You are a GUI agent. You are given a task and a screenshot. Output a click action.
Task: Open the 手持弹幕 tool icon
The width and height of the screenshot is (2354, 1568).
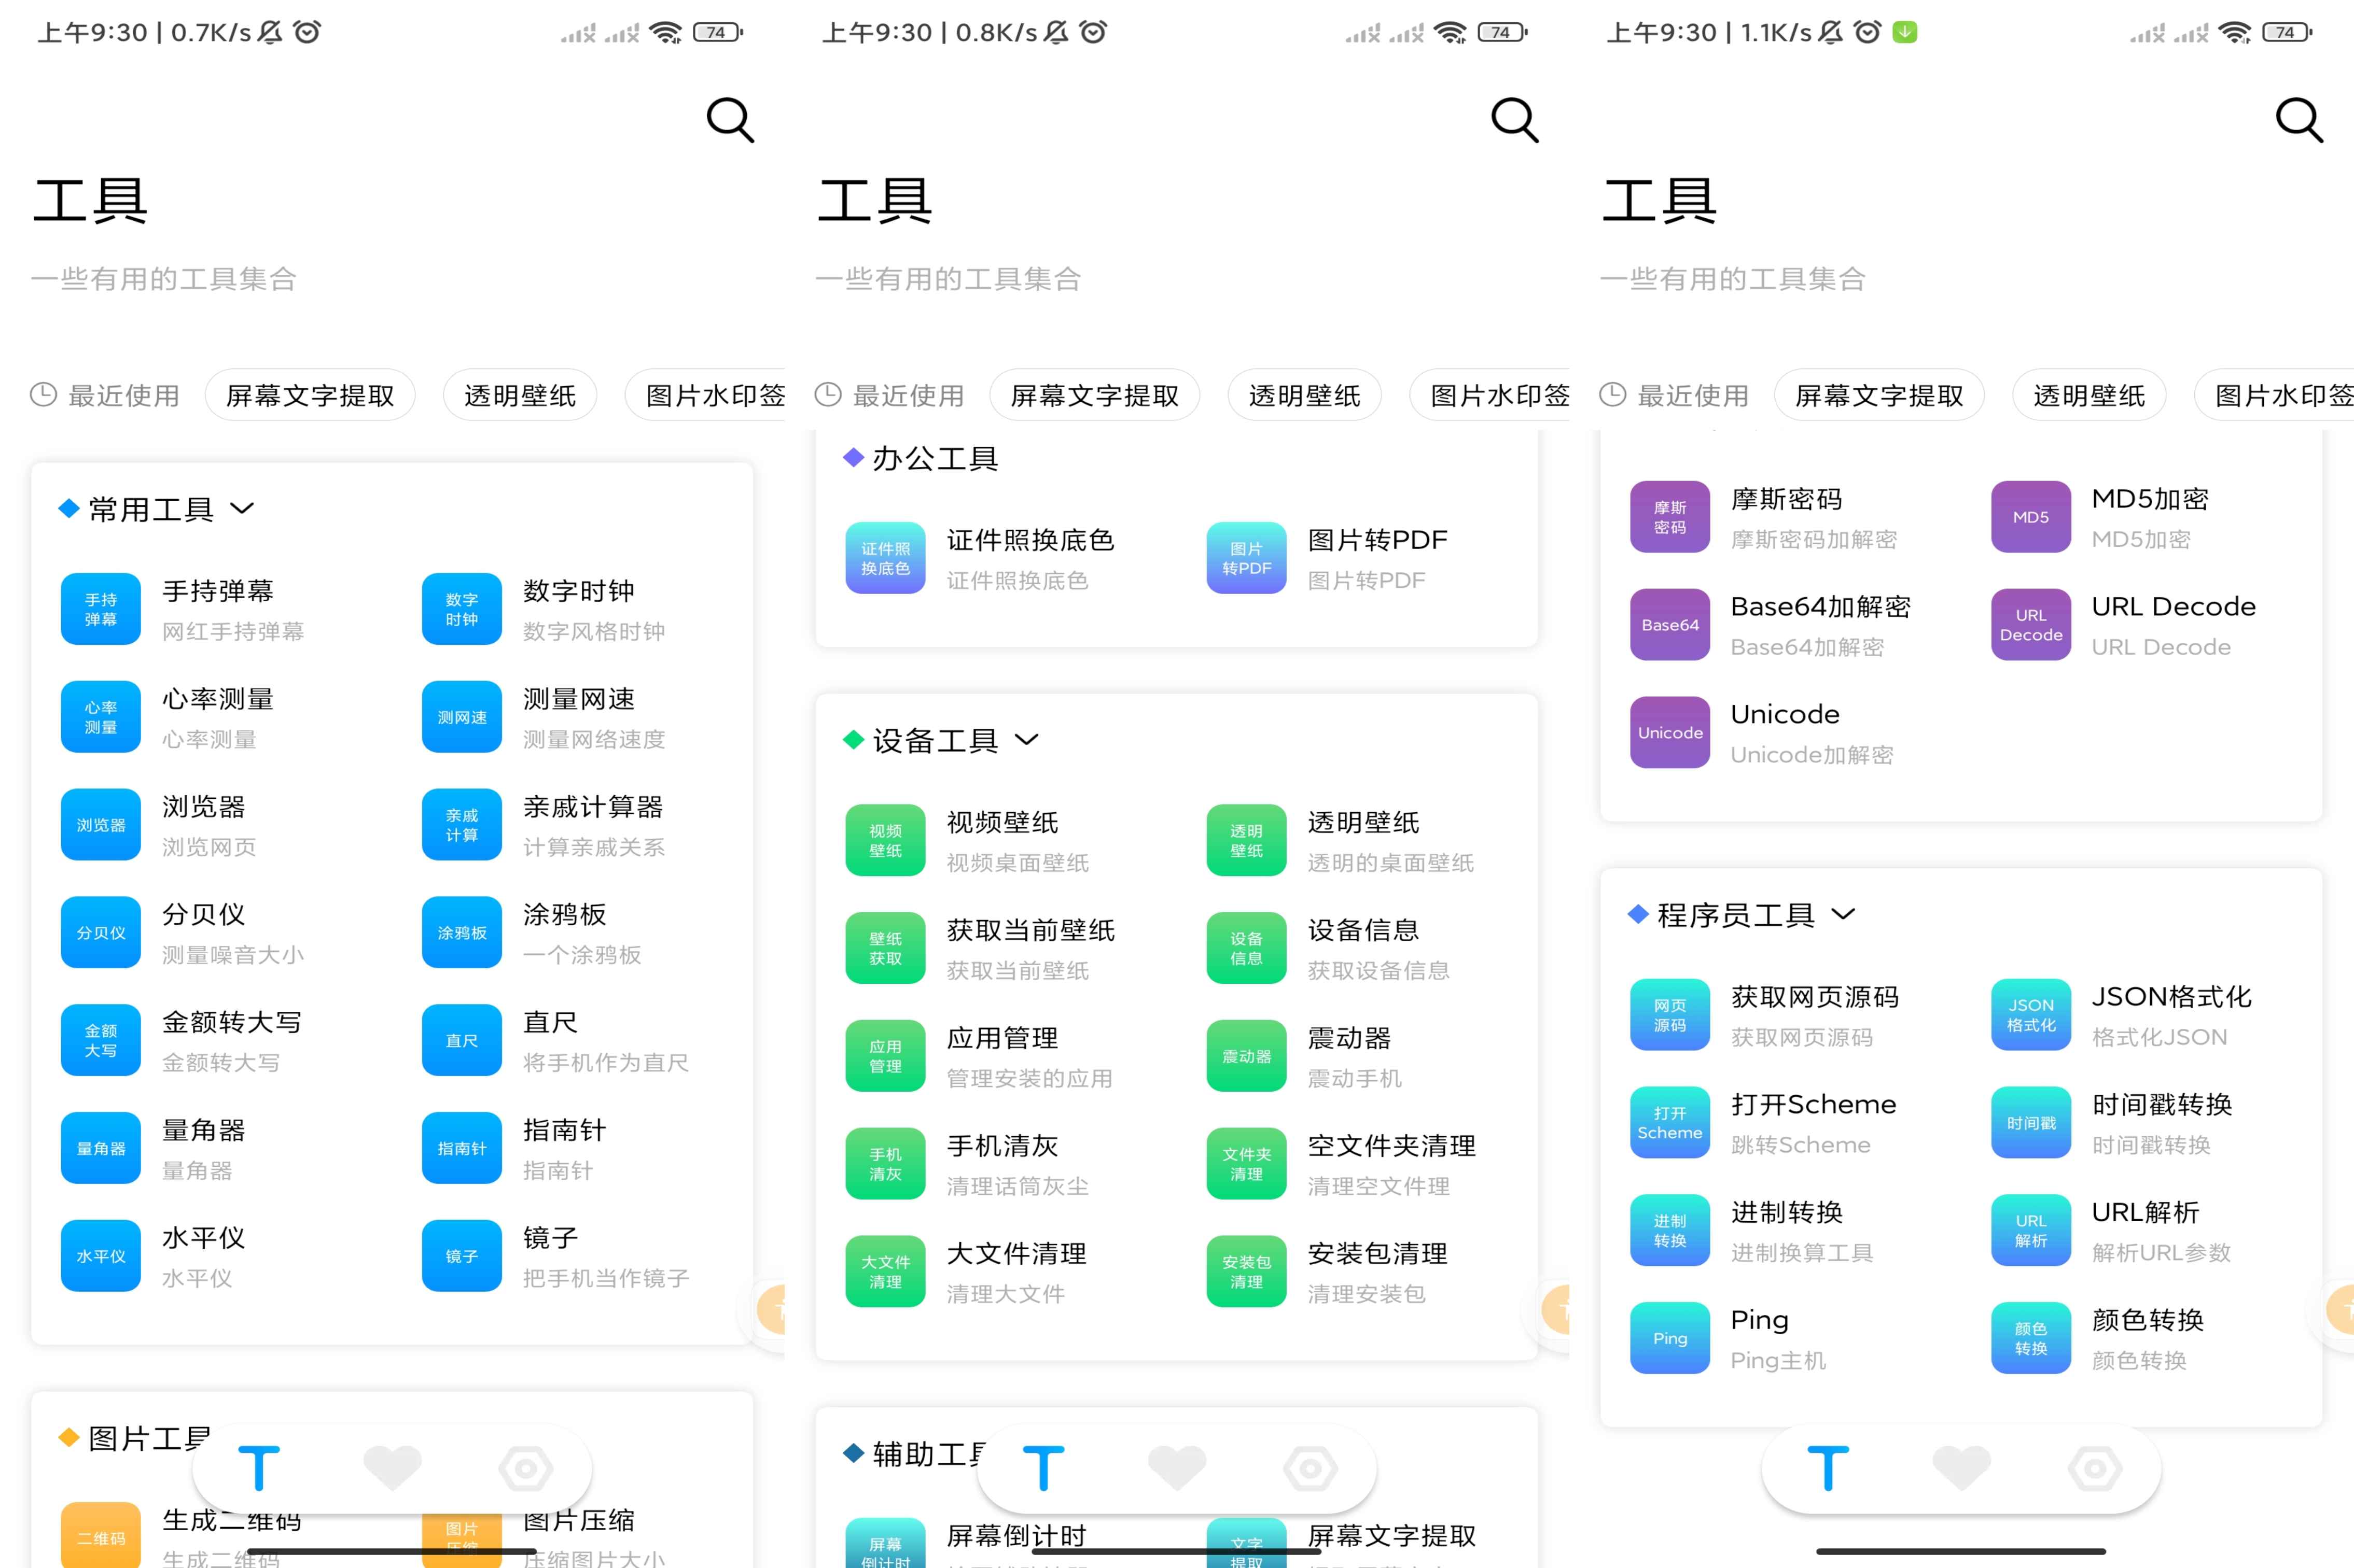(x=100, y=609)
